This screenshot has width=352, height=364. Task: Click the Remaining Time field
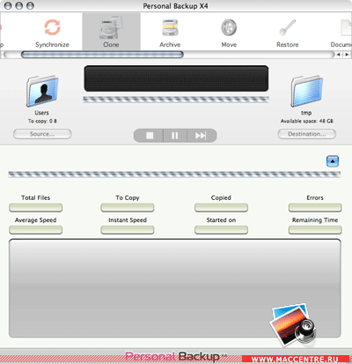(315, 230)
